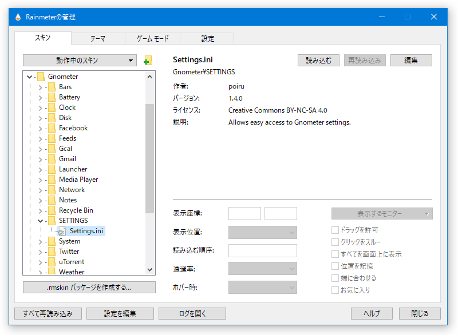This screenshot has width=458, height=335.
Task: Click the Feeds folder icon
Action: click(52, 138)
